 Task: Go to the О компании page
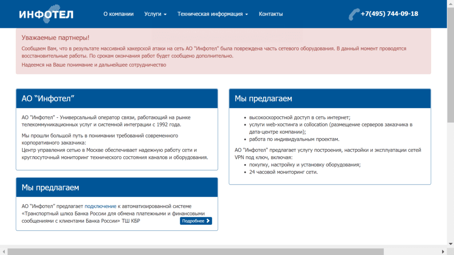pyautogui.click(x=118, y=14)
